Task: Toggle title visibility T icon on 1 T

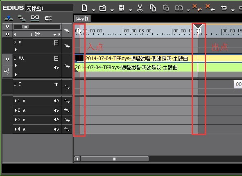Action: 57,84
